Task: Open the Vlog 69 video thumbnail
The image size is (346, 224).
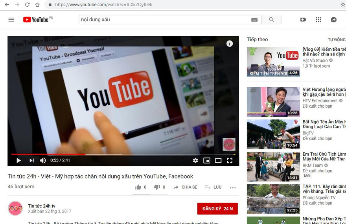Action: [273, 62]
